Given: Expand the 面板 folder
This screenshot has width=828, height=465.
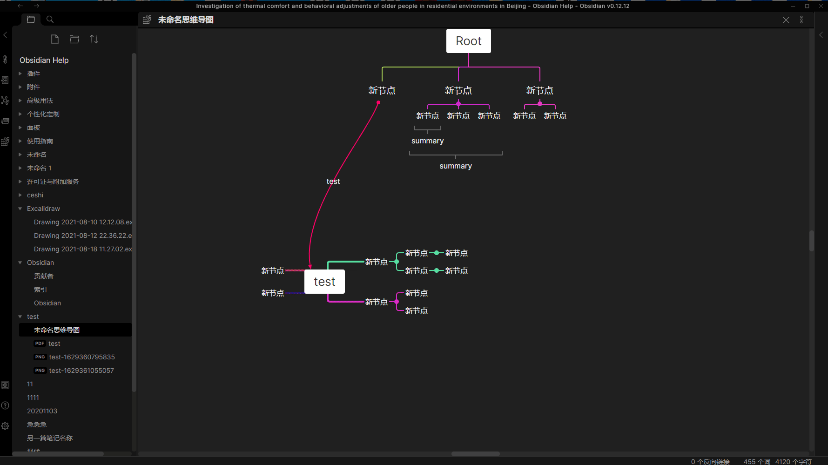Looking at the screenshot, I should pyautogui.click(x=20, y=128).
